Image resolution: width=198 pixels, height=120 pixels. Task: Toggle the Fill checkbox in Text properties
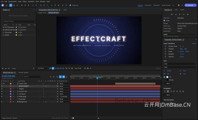coord(164,77)
